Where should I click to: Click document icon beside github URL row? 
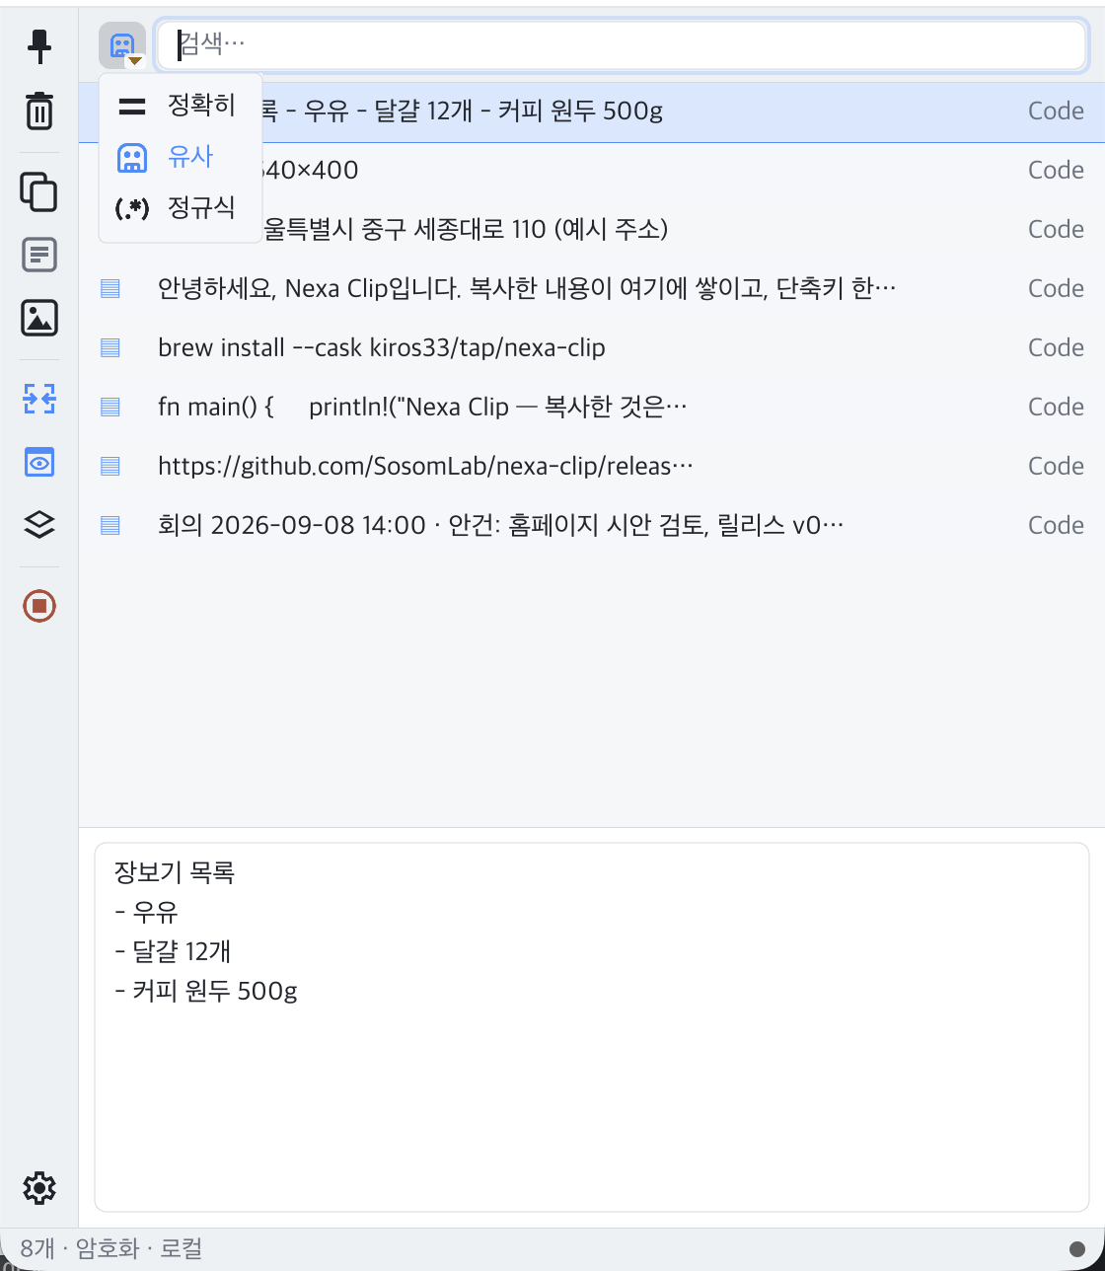coord(110,466)
